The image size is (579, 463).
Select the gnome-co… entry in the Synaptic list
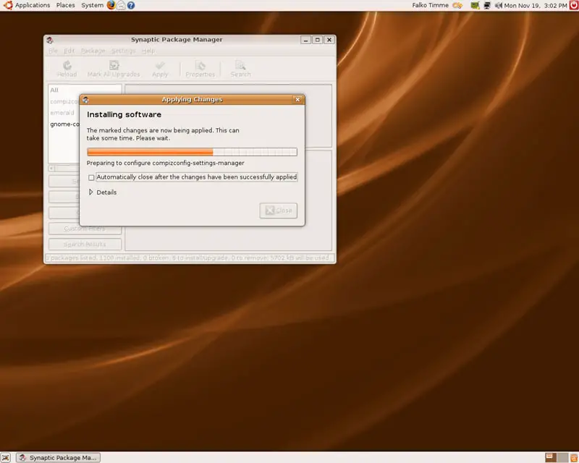pyautogui.click(x=64, y=124)
